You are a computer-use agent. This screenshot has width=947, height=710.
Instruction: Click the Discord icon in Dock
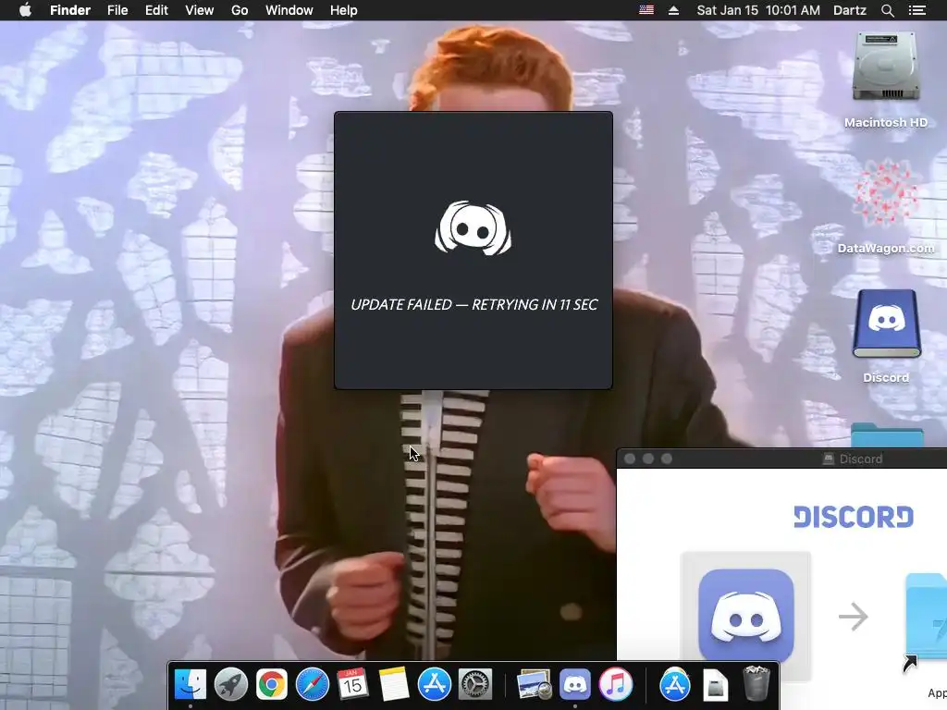575,684
